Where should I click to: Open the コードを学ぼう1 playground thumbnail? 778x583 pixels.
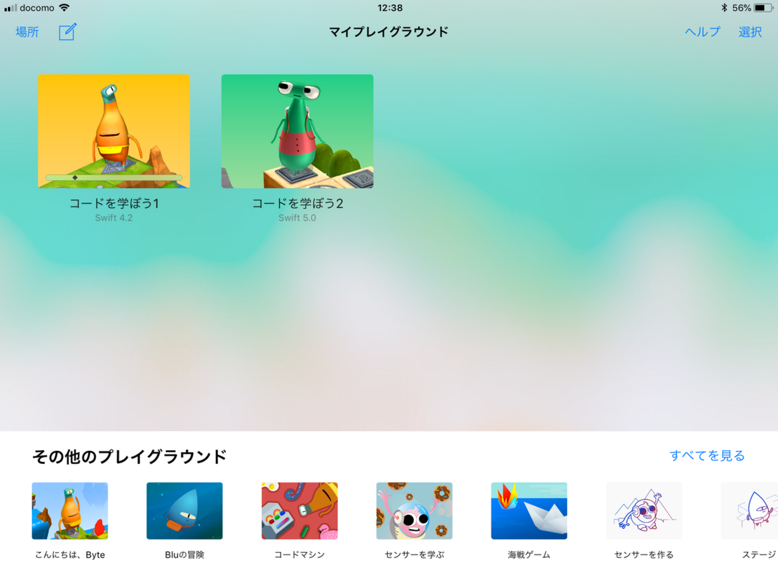point(114,132)
